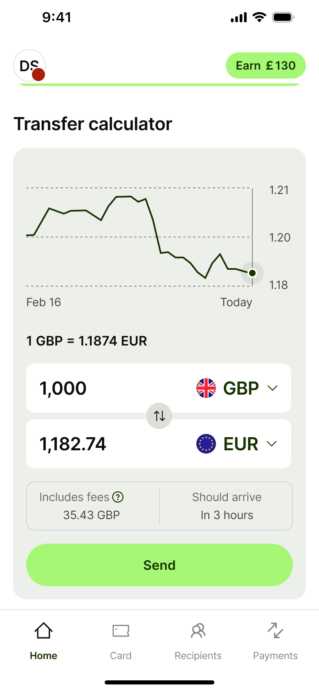The width and height of the screenshot is (319, 691).
Task: Tap the Home house icon
Action: (43, 631)
